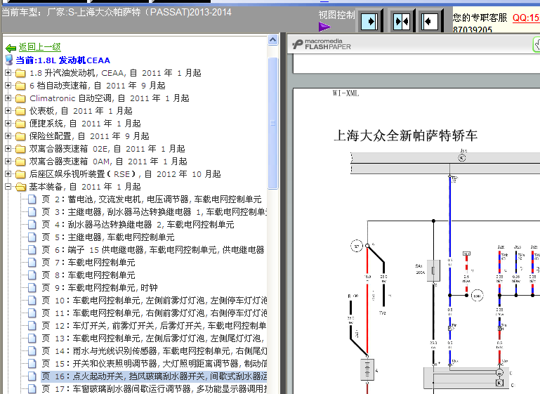This screenshot has width=540, height=394.
Task: Expand Climatronic 自动空调 folder
Action: pos(8,98)
